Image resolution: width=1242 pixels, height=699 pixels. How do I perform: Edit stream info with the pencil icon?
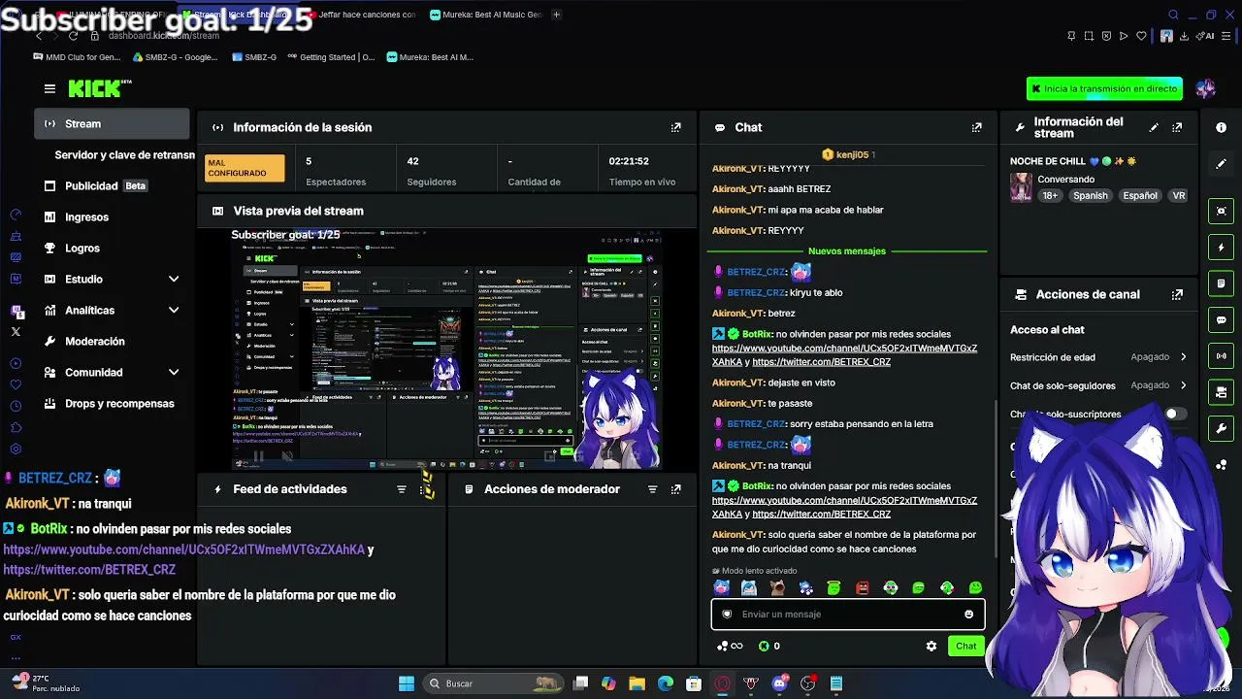(x=1154, y=127)
